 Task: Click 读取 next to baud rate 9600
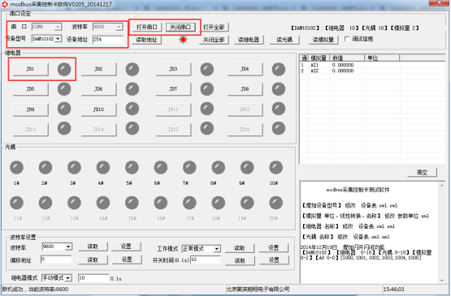[x=93, y=247]
